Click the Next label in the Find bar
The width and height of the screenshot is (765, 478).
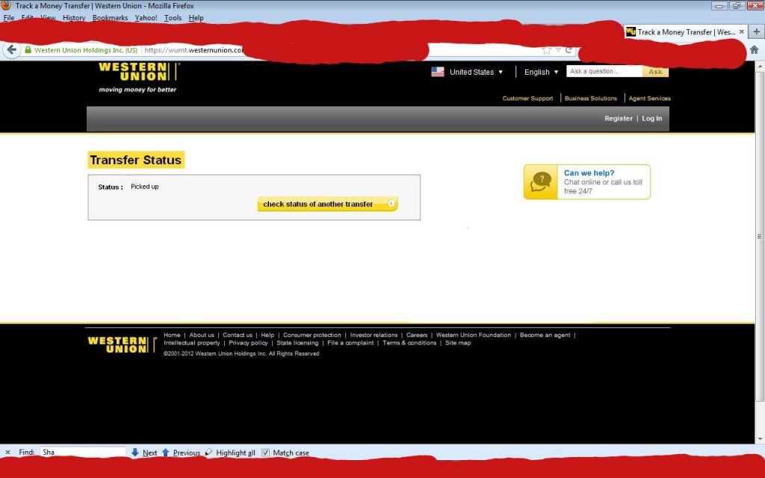[149, 453]
